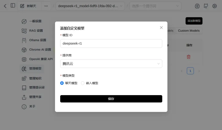Click the 一般设置 sidebar icon
This screenshot has width=222, height=130.
tap(24, 22)
